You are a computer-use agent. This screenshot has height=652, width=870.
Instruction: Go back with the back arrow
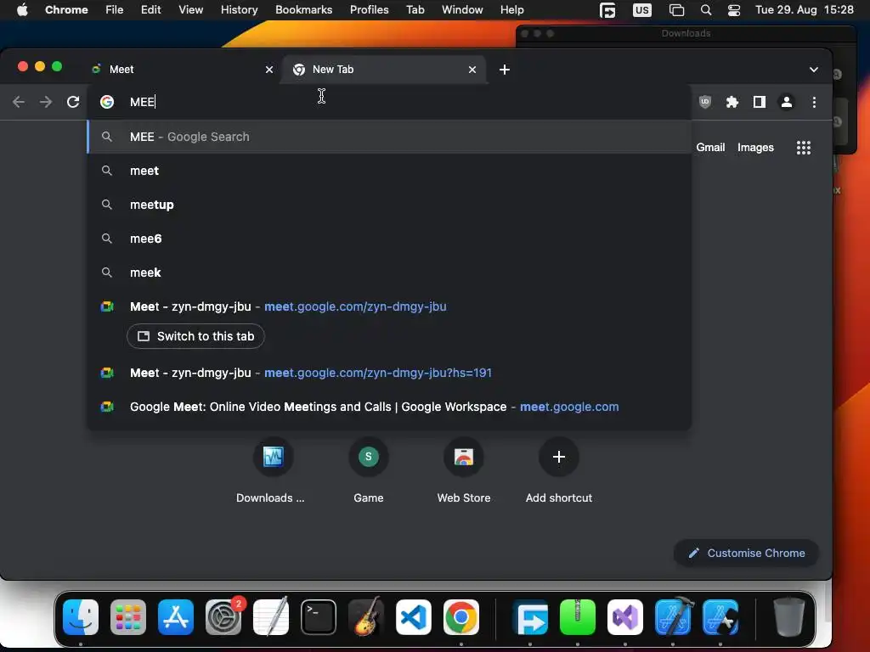19,102
